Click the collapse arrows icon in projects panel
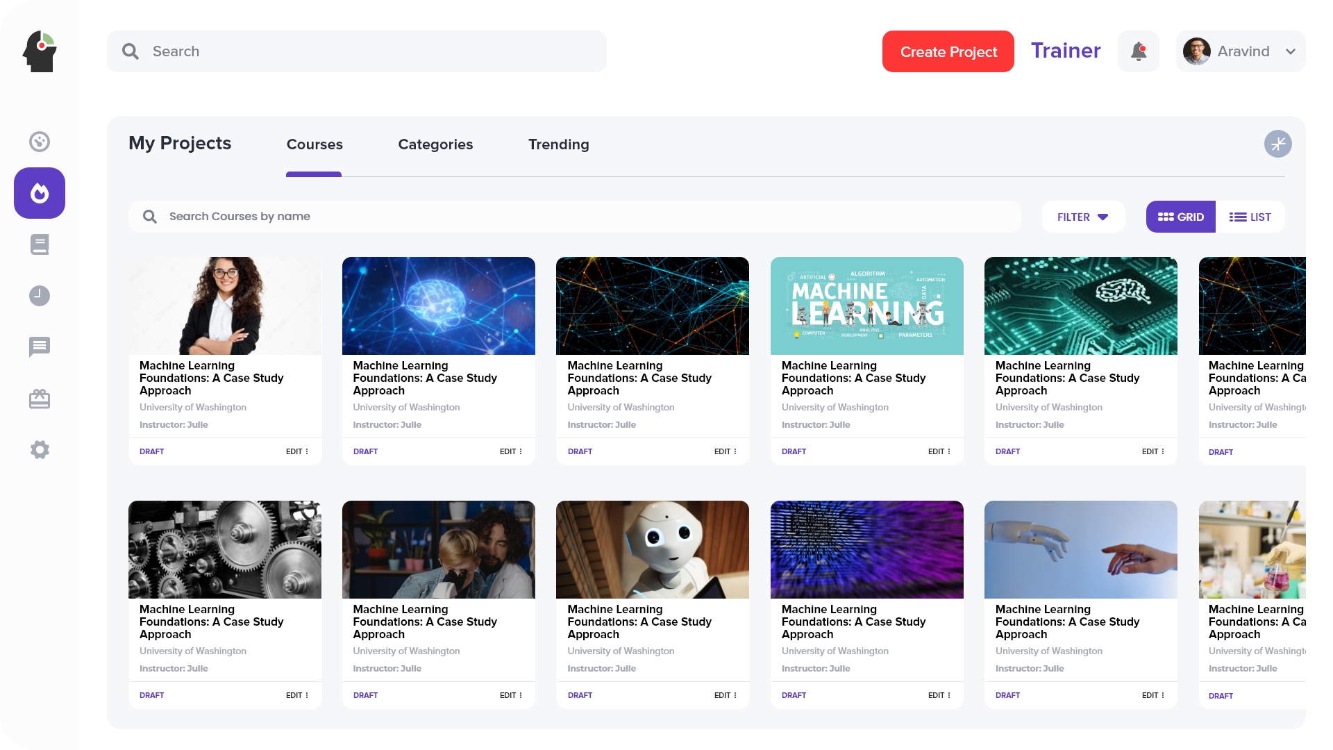 click(x=1277, y=144)
